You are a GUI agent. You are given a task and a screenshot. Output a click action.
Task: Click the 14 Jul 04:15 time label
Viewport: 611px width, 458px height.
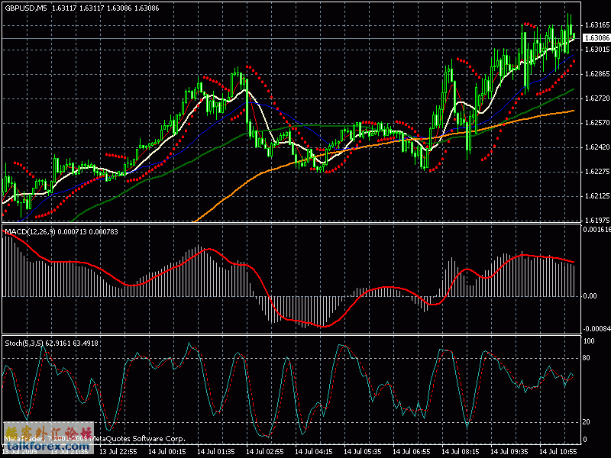point(314,452)
